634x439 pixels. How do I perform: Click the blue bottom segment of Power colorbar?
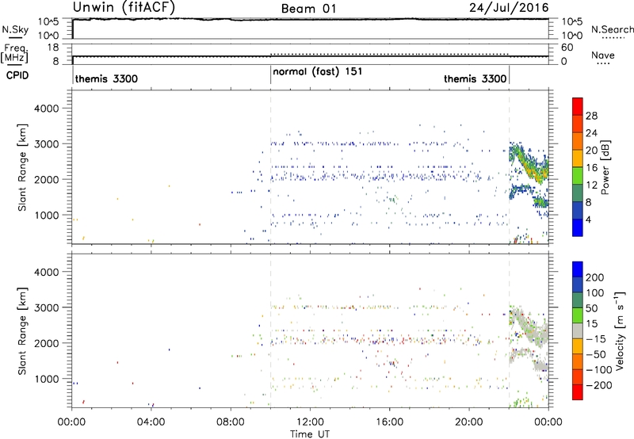578,227
